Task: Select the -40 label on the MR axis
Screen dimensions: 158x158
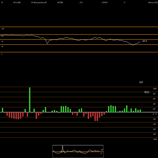Action: [x=154, y=124]
